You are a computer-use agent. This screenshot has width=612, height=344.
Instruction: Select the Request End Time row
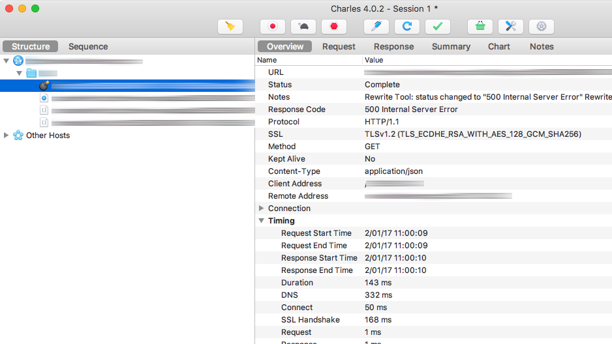[x=434, y=246]
